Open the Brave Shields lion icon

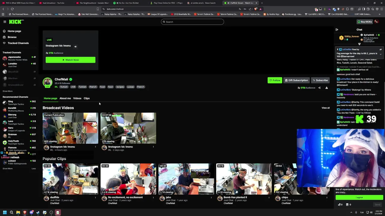click(256, 9)
